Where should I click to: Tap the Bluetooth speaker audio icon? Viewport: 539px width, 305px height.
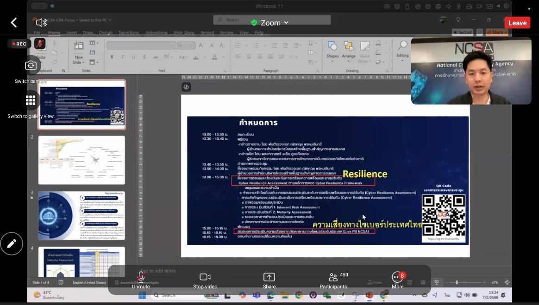click(41, 23)
